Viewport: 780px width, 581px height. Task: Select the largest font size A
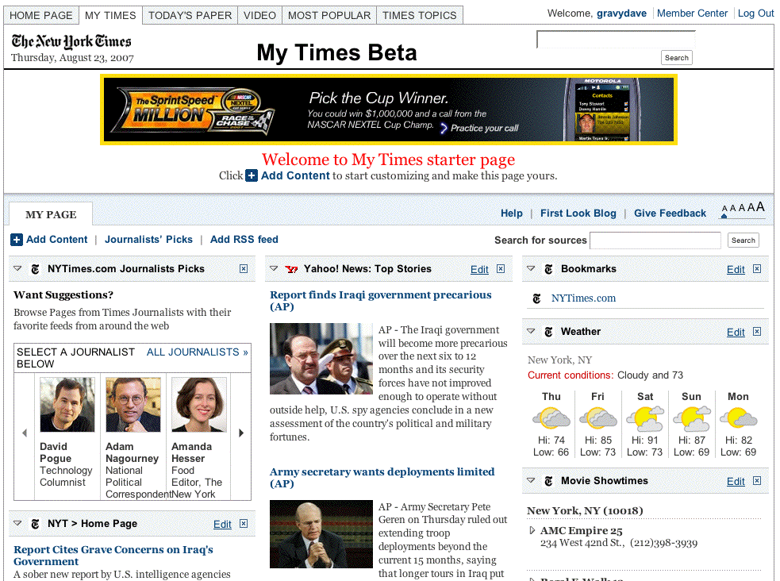[760, 208]
